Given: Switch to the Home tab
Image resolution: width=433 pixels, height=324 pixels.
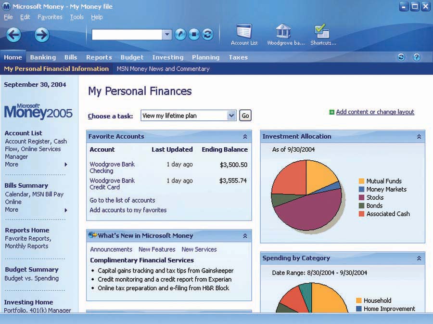Looking at the screenshot, I should [x=13, y=57].
